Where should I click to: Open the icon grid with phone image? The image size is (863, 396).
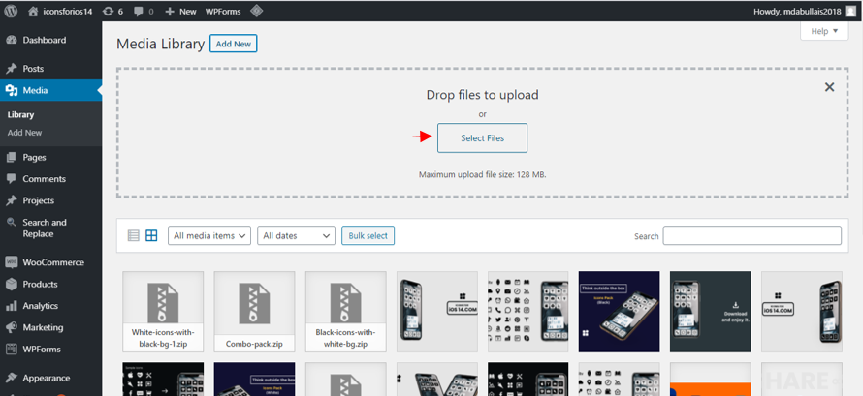528,312
